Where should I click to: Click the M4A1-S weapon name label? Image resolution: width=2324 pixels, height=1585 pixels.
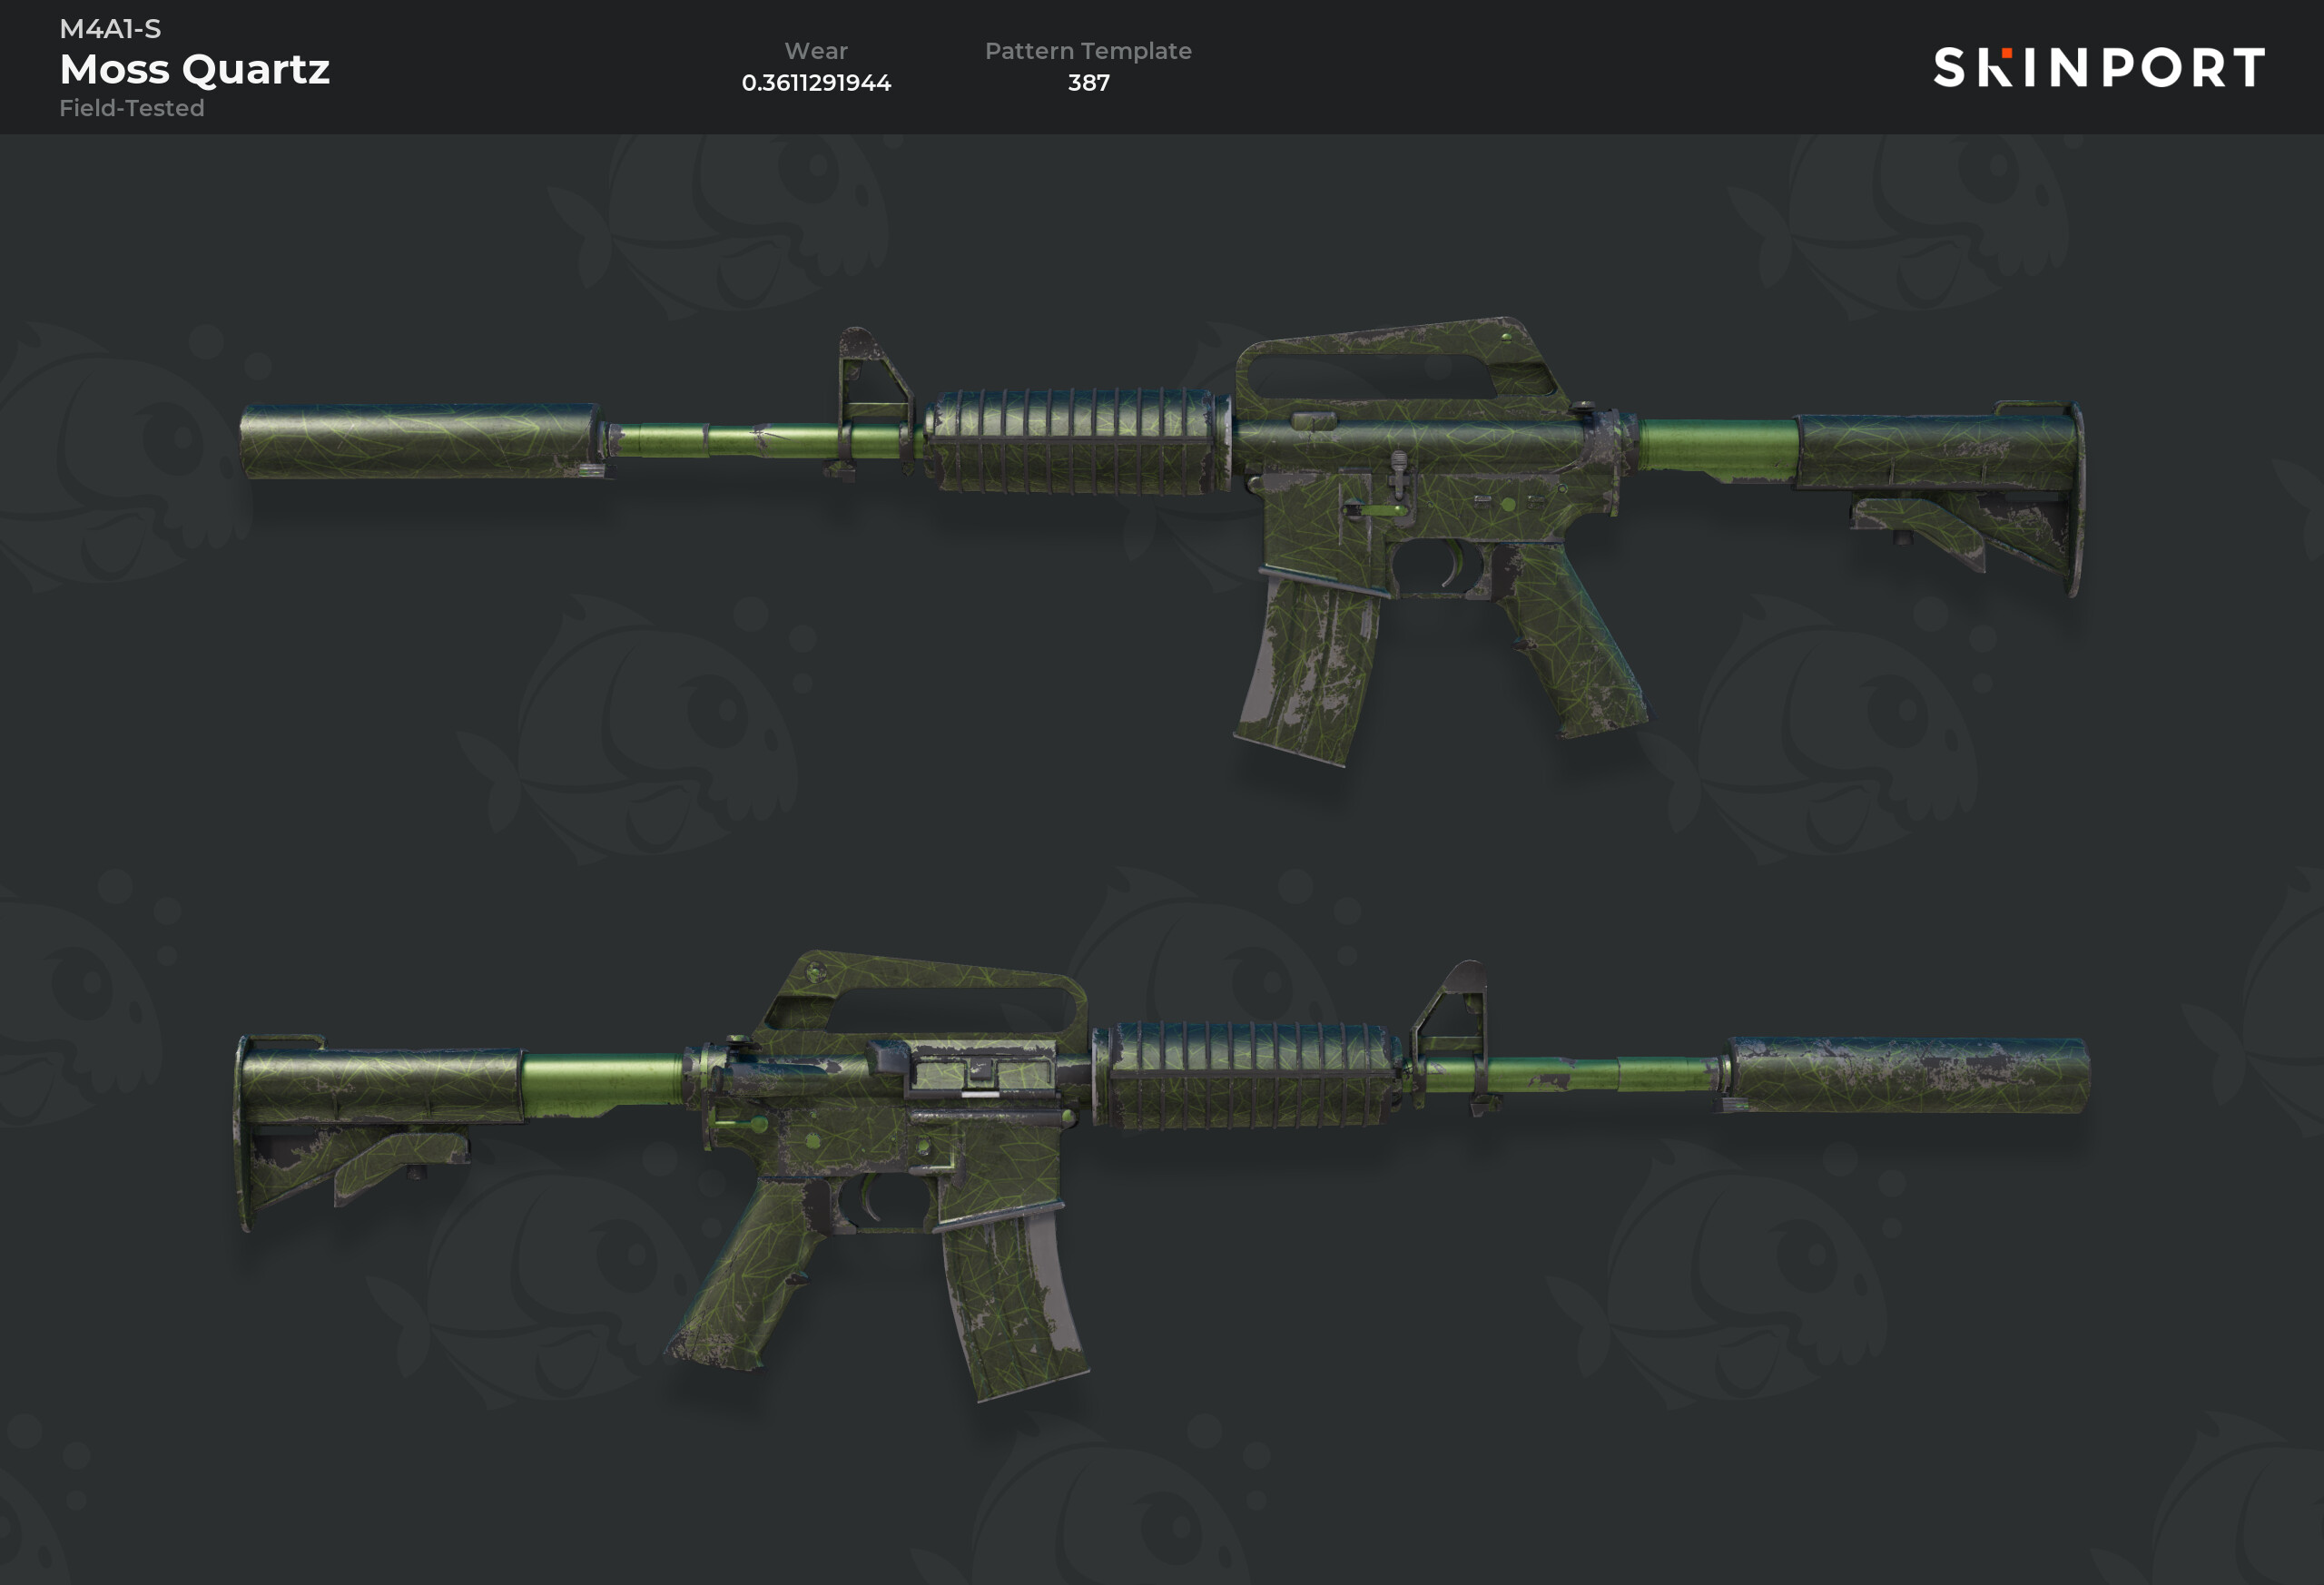click(x=110, y=29)
